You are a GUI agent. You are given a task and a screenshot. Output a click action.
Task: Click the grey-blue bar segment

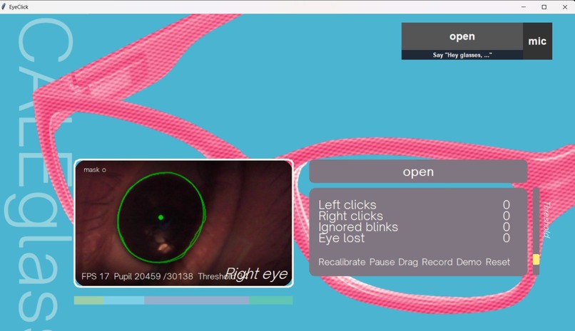point(197,300)
